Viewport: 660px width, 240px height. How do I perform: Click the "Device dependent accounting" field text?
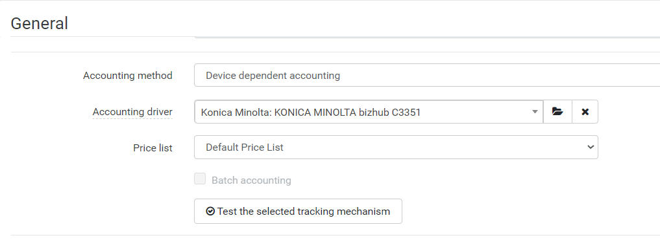point(273,76)
